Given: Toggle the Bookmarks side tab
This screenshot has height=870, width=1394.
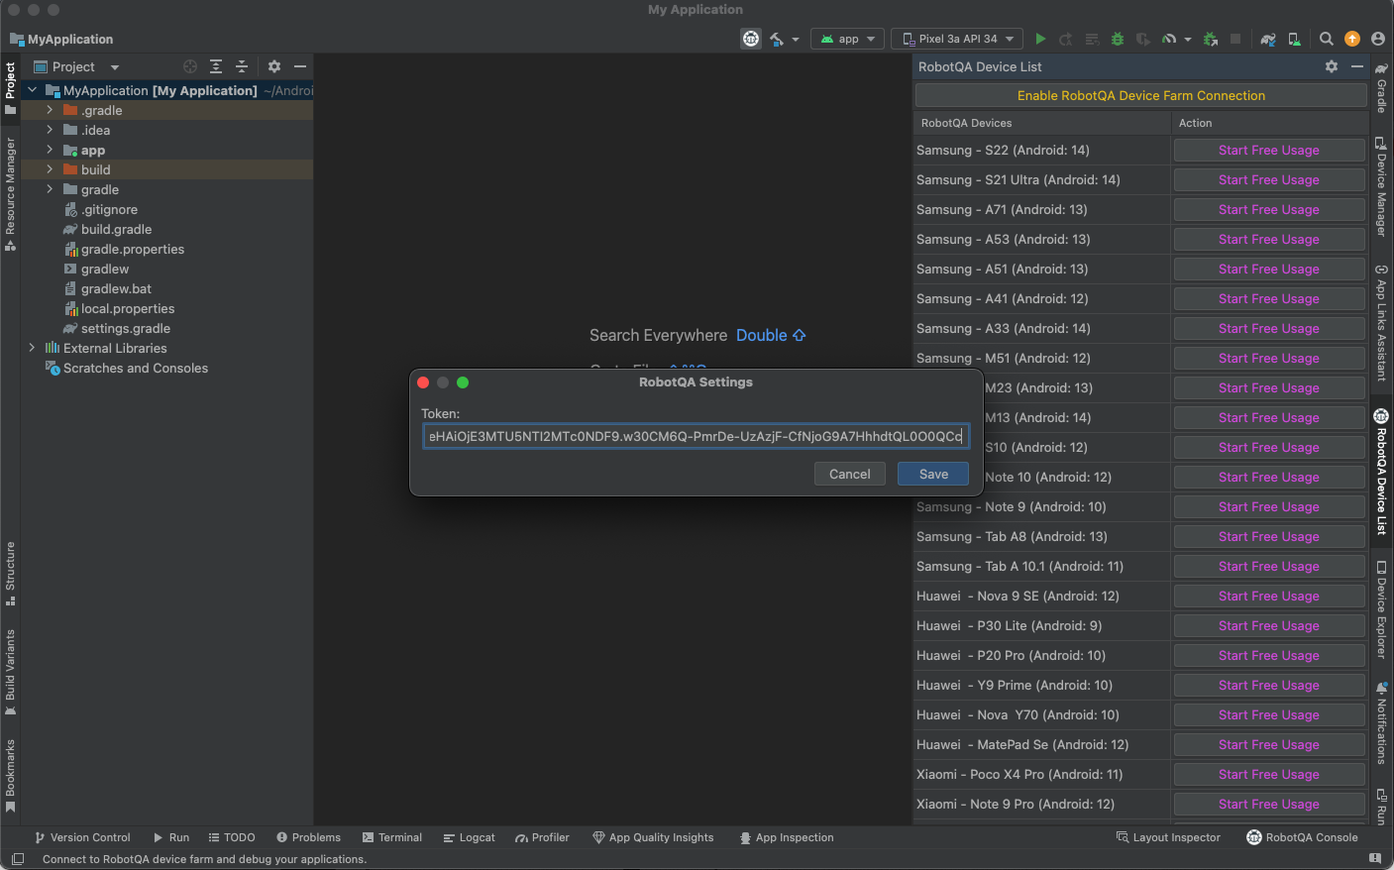Looking at the screenshot, I should click(x=10, y=776).
